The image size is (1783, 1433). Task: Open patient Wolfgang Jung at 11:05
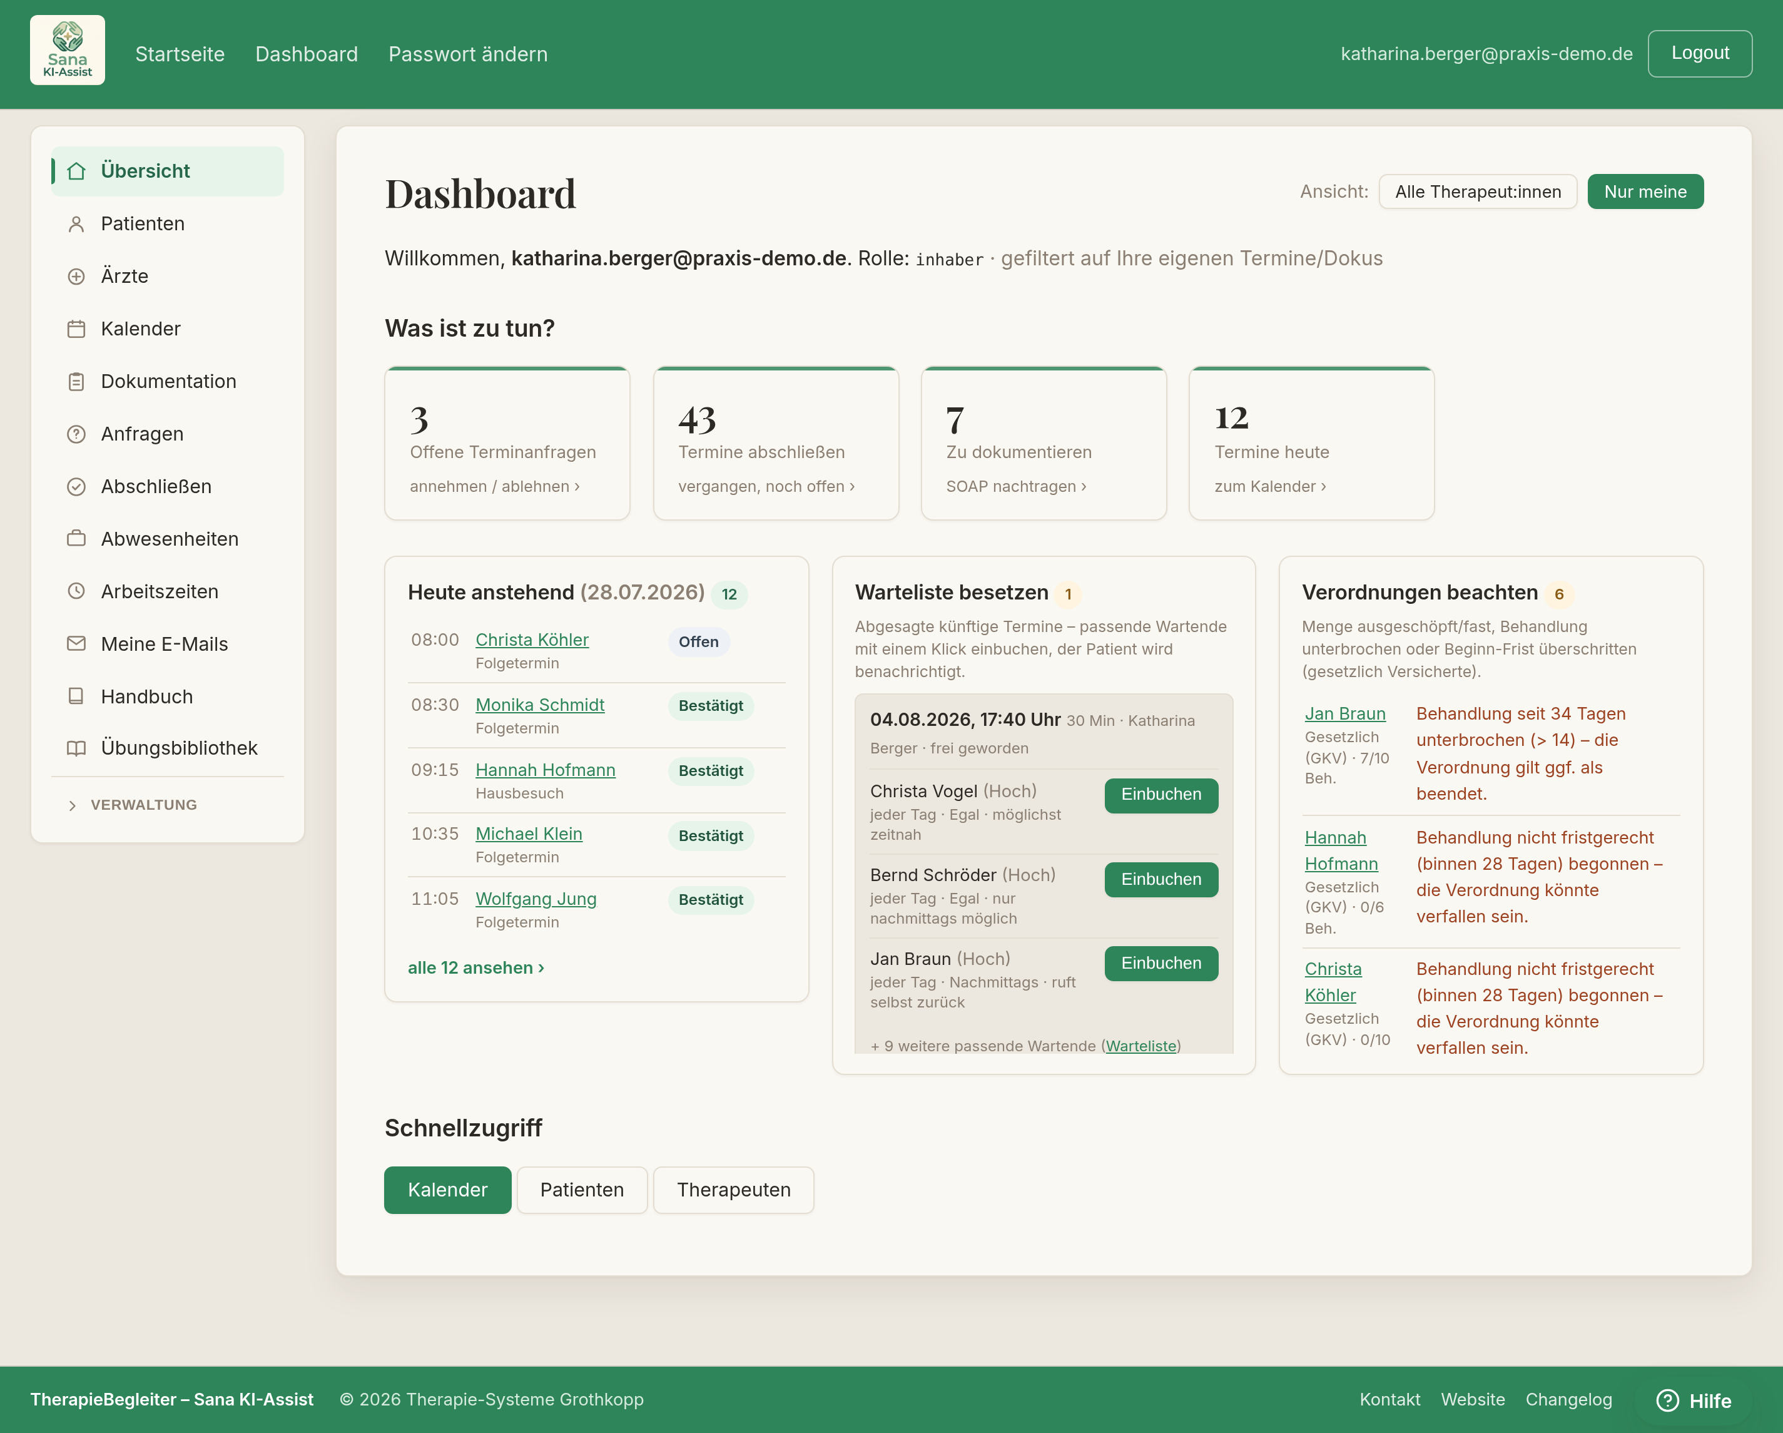point(536,899)
